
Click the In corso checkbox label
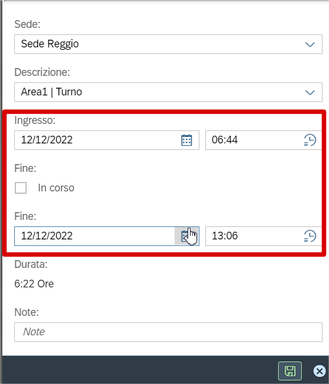[x=56, y=188]
